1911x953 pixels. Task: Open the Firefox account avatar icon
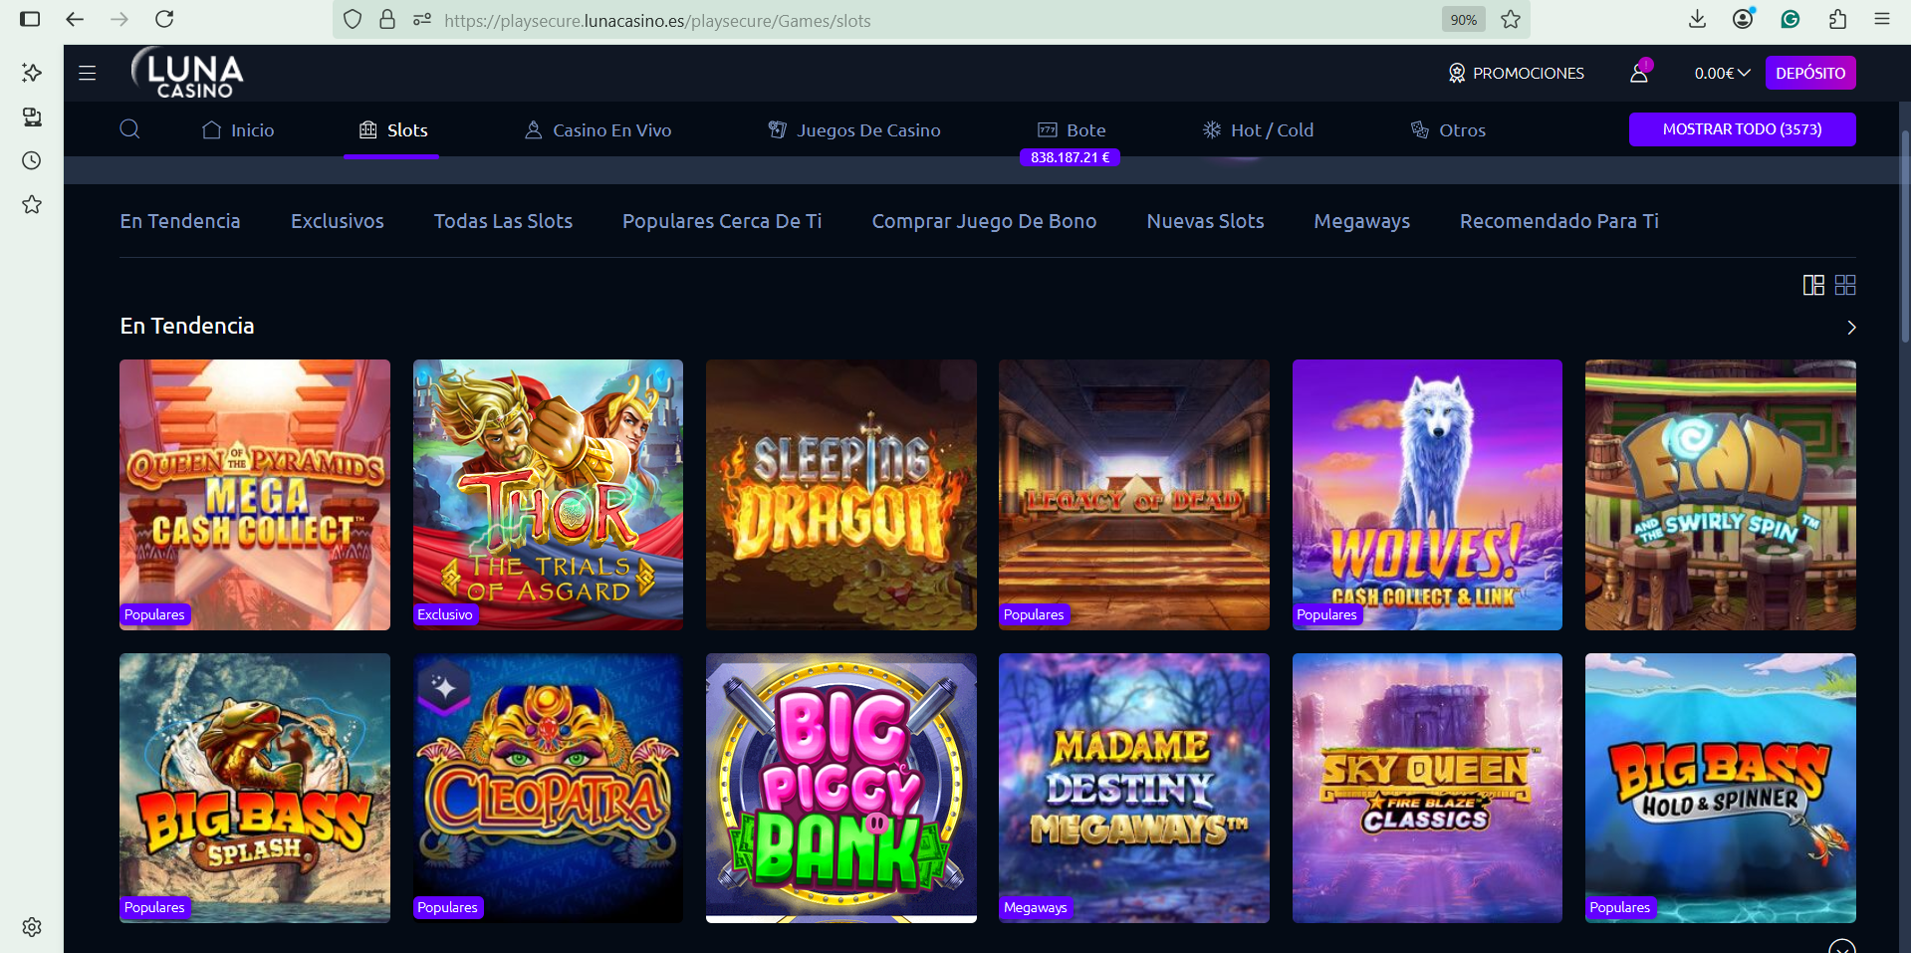pos(1744,18)
